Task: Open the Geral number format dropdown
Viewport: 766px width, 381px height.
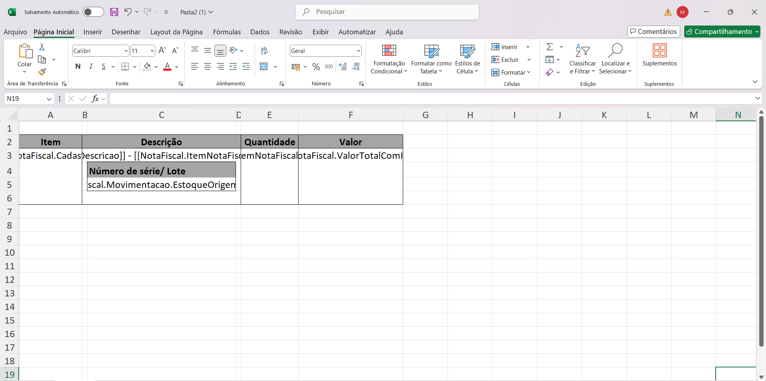Action: [358, 51]
